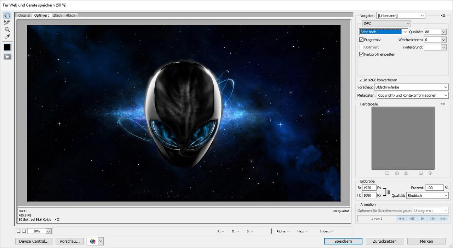
Task: Open the Metadaten dropdown
Action: [413, 95]
